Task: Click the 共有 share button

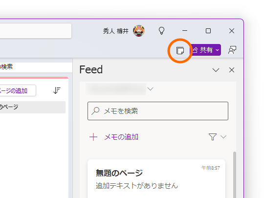Action: (205, 50)
